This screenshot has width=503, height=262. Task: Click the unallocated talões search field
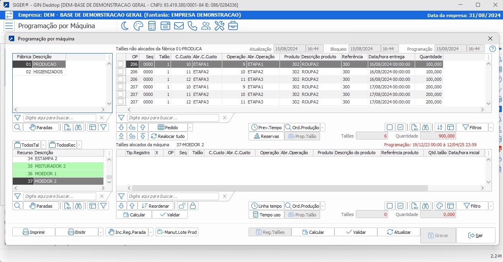(173, 118)
